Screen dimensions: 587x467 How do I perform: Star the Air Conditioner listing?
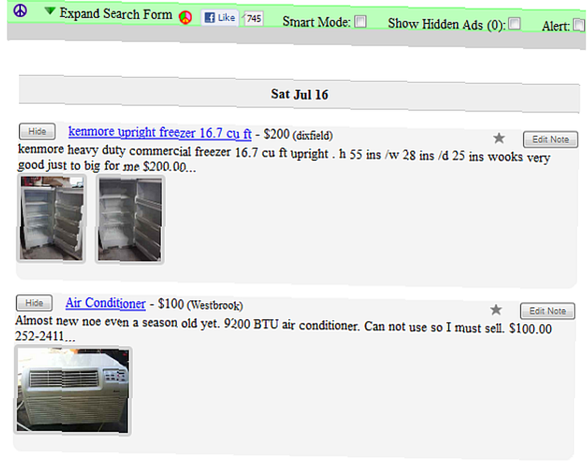[x=496, y=310]
